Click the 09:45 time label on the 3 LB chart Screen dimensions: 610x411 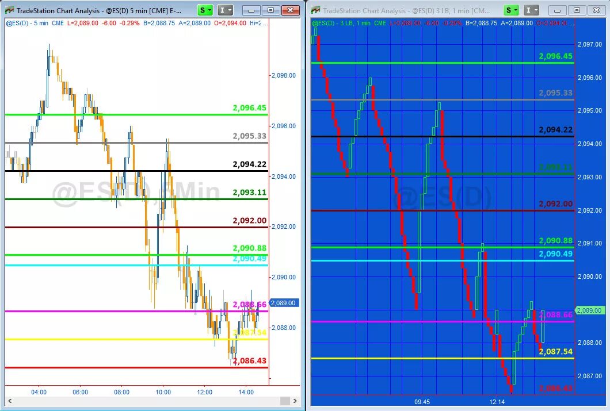click(422, 402)
